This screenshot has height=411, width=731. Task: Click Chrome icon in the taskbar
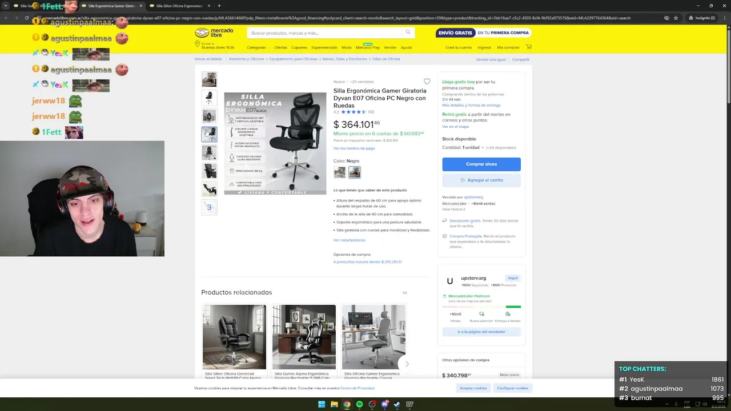pyautogui.click(x=347, y=404)
